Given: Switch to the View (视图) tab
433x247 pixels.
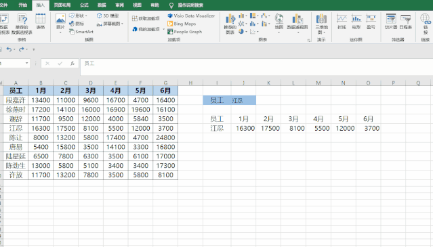Looking at the screenshot, I should (x=137, y=5).
